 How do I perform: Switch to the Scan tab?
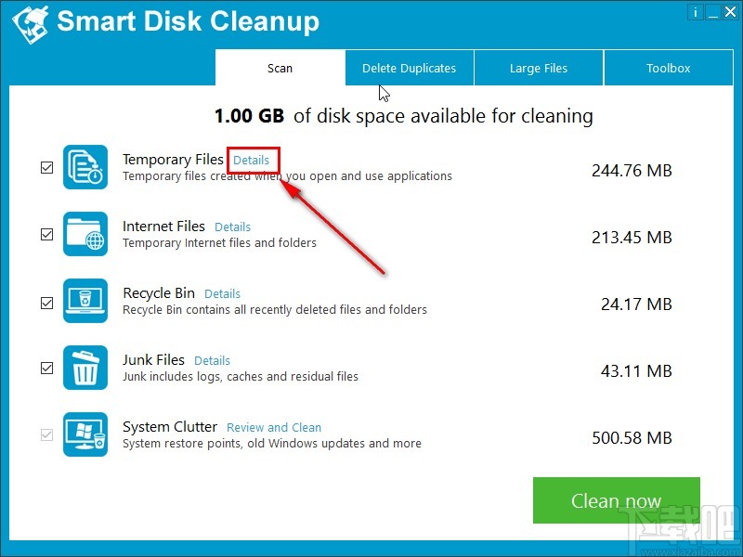(x=280, y=68)
